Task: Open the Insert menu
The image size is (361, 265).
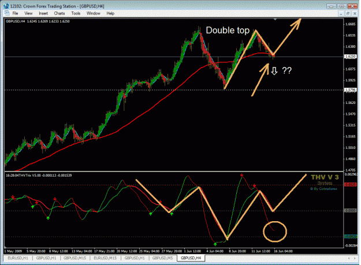Action: (x=43, y=13)
